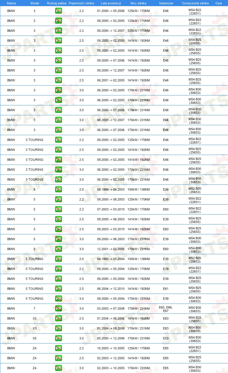Click '100kW / 136KM' in the BMW 5 E39 06.2003 row
Viewport: 228px width, 373px height.
pyautogui.click(x=138, y=190)
